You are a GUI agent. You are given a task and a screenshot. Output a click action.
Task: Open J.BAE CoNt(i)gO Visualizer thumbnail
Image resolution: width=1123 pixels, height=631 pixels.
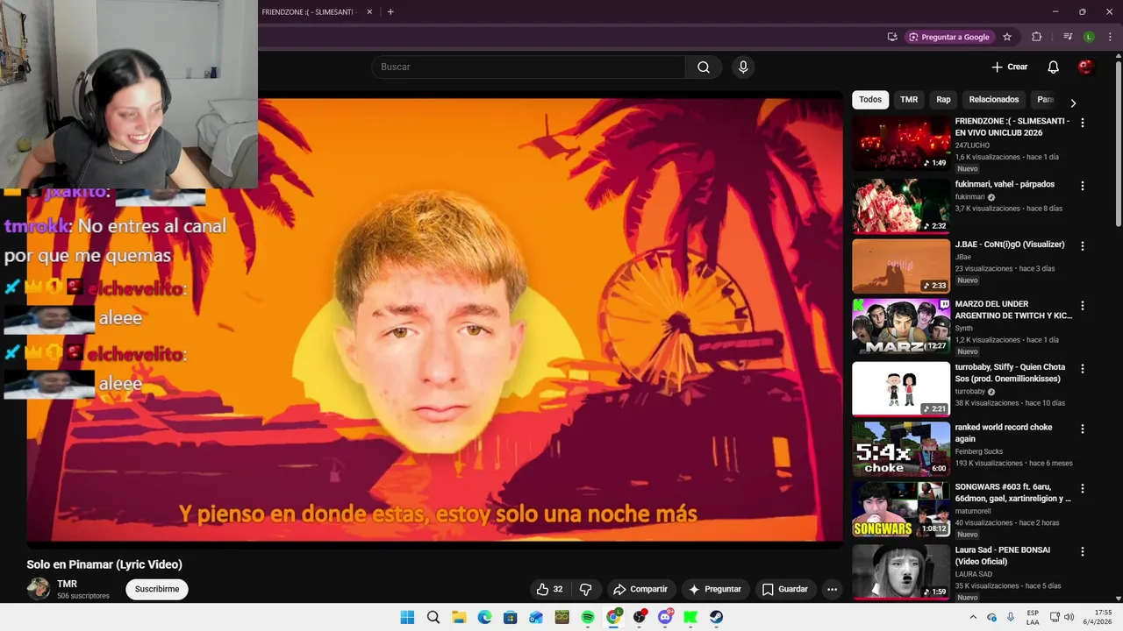pyautogui.click(x=901, y=266)
